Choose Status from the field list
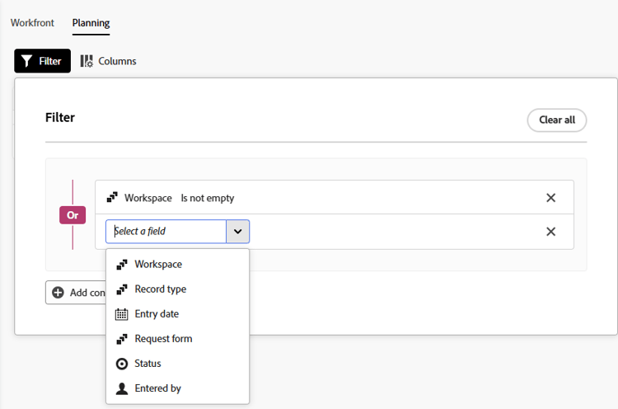 click(147, 364)
